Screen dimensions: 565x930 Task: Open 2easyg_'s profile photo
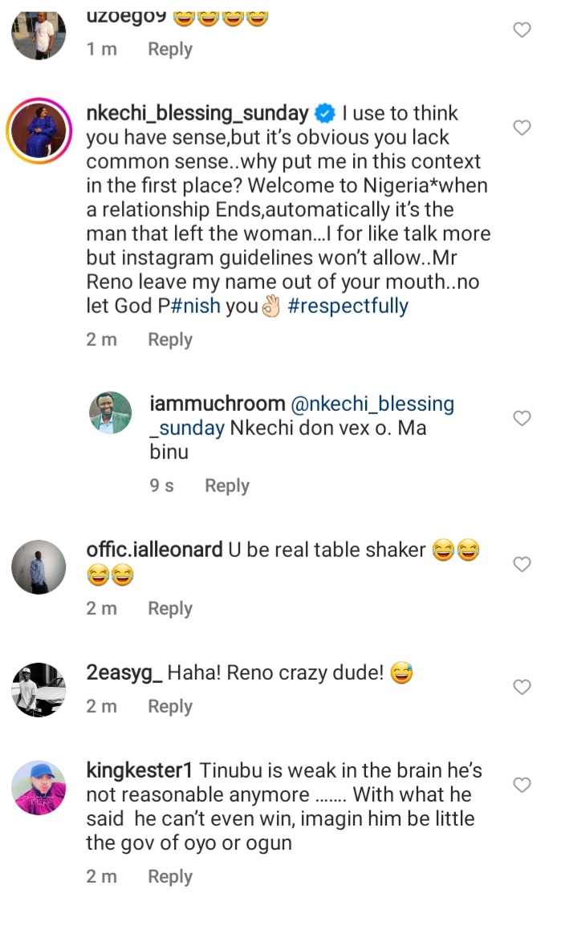tap(39, 689)
